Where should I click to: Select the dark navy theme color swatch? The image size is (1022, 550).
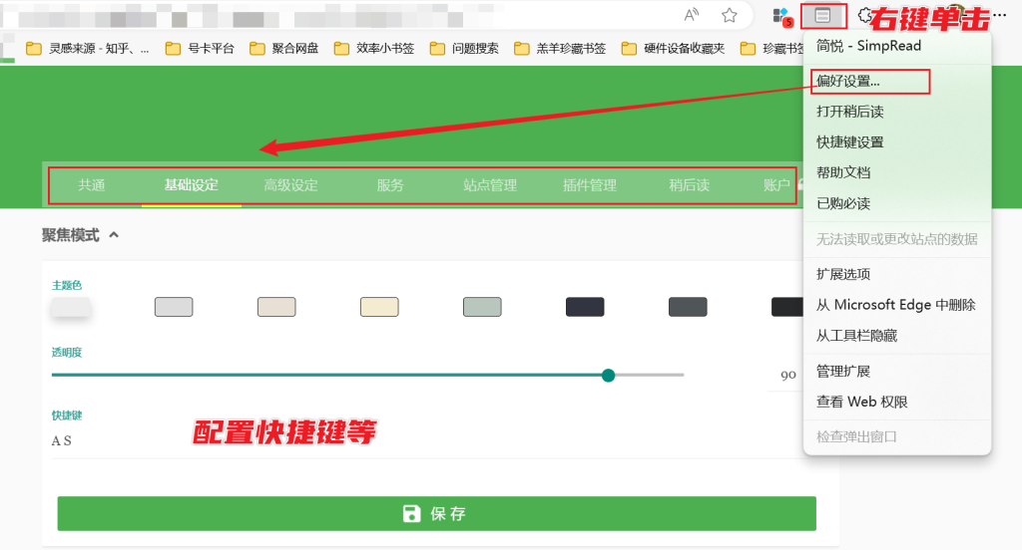point(585,307)
